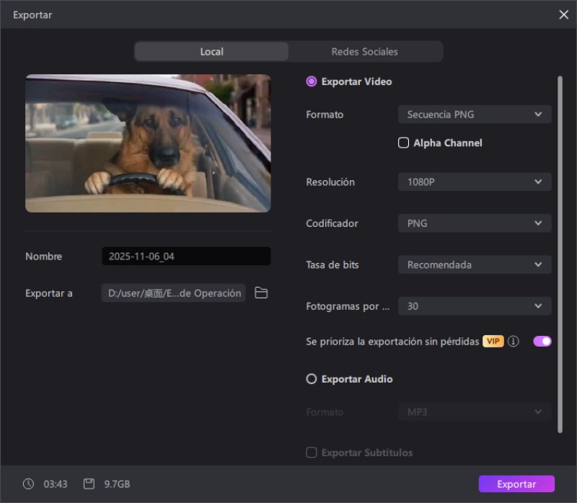This screenshot has width=577, height=503.
Task: Click the purple Exportar button
Action: tap(516, 484)
